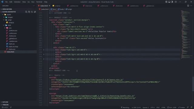The height and width of the screenshot is (109, 194).
Task: Open the Bootstrap bundle CDN URL link
Action: (95, 96)
